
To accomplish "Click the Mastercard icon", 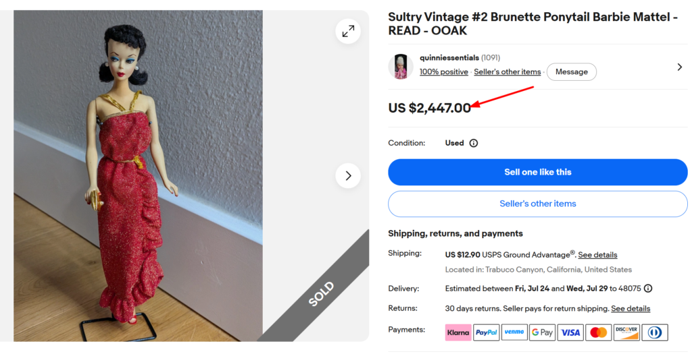I will (599, 332).
